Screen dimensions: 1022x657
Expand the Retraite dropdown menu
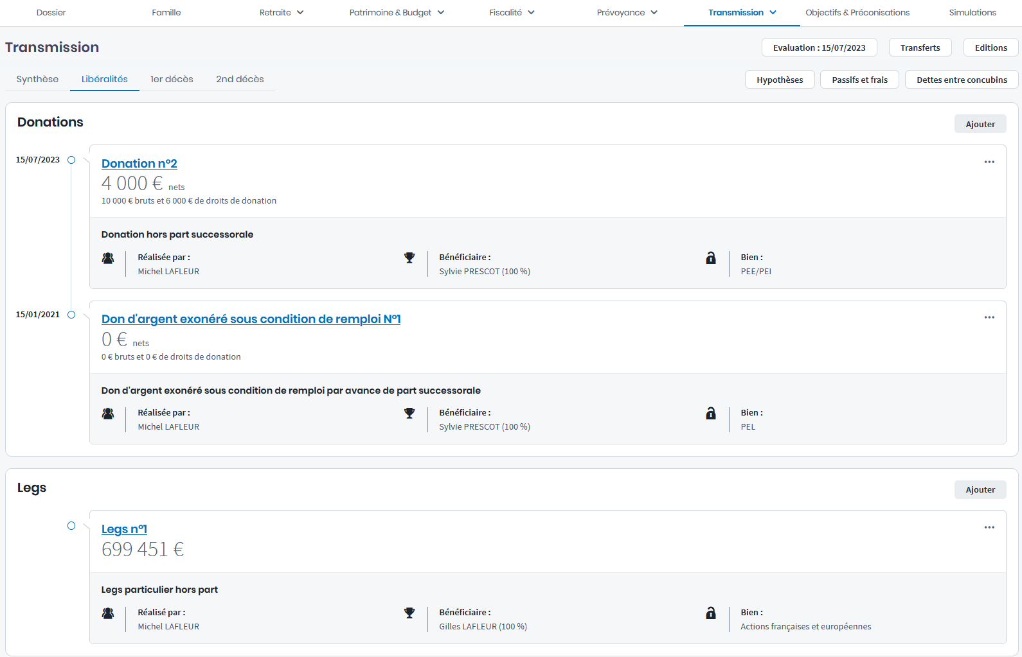282,13
